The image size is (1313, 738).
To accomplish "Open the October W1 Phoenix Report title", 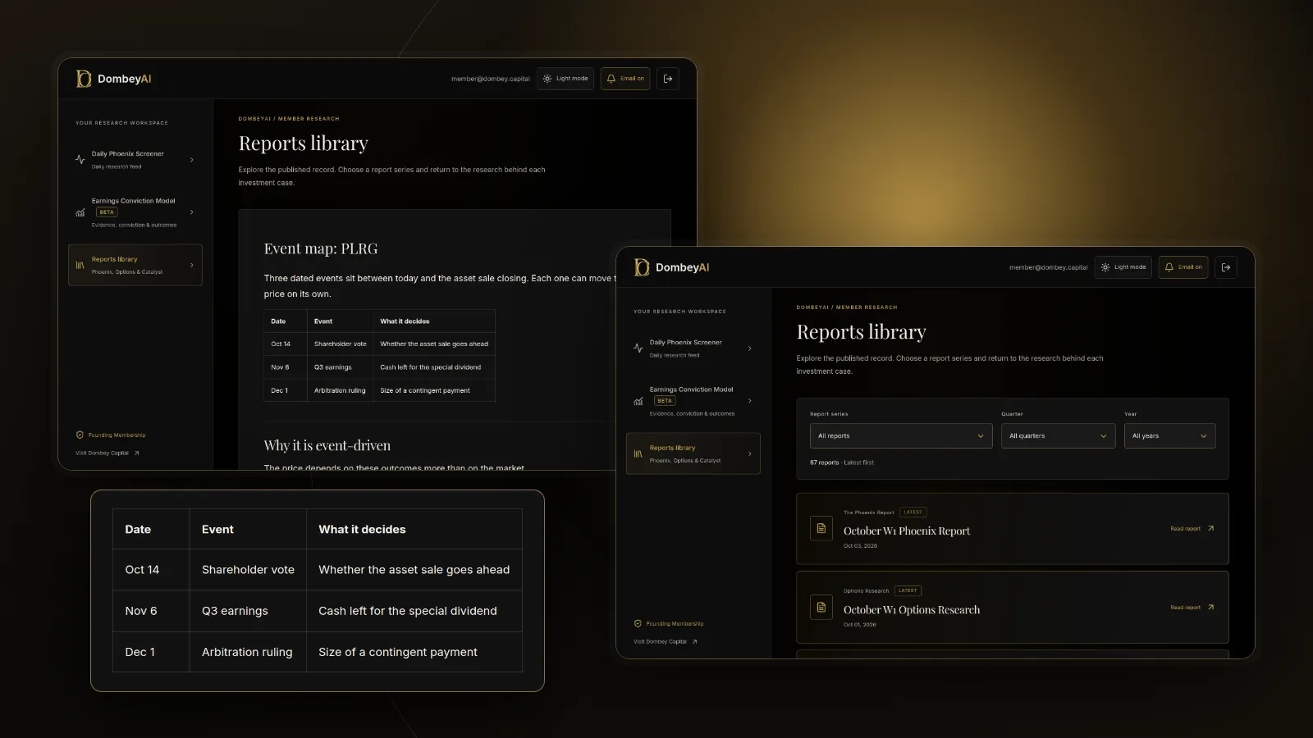I will pyautogui.click(x=907, y=531).
